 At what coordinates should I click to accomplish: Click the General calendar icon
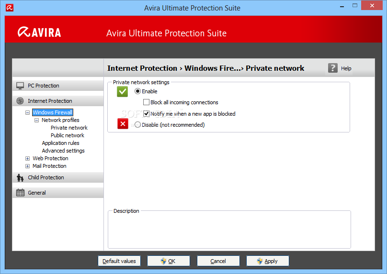coord(20,193)
